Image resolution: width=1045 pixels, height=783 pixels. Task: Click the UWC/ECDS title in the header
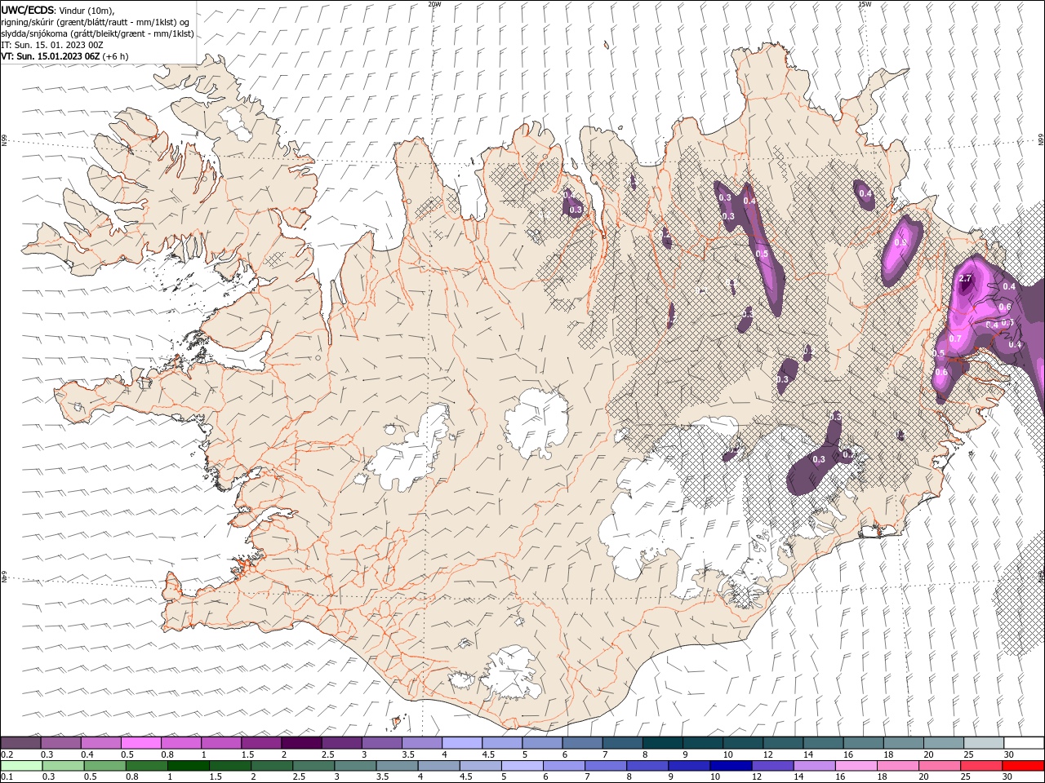click(x=28, y=10)
